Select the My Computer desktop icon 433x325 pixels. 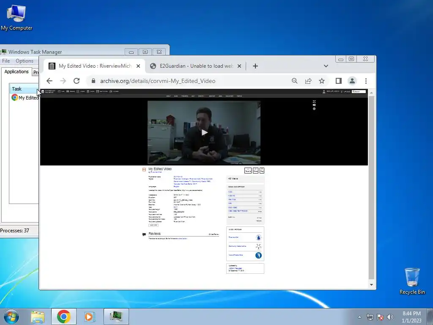[16, 17]
